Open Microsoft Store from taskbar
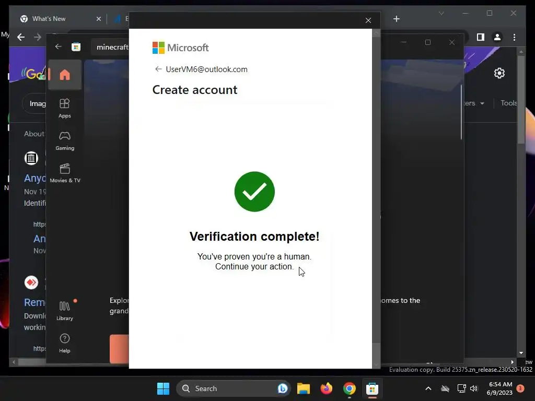Screen dimensions: 535x401 [x=372, y=388]
